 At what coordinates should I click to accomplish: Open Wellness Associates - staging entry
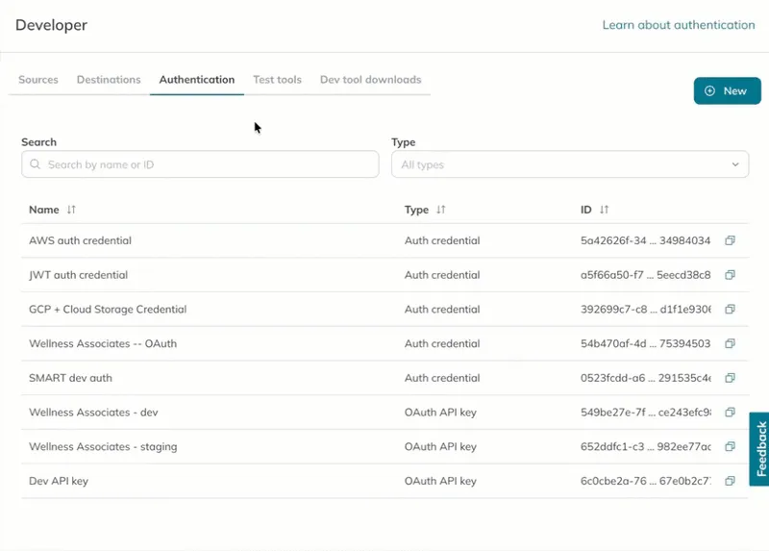[x=103, y=446]
